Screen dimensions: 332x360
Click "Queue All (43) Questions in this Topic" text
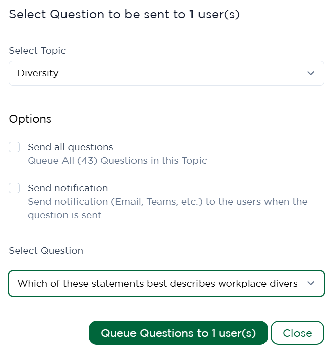[117, 161]
